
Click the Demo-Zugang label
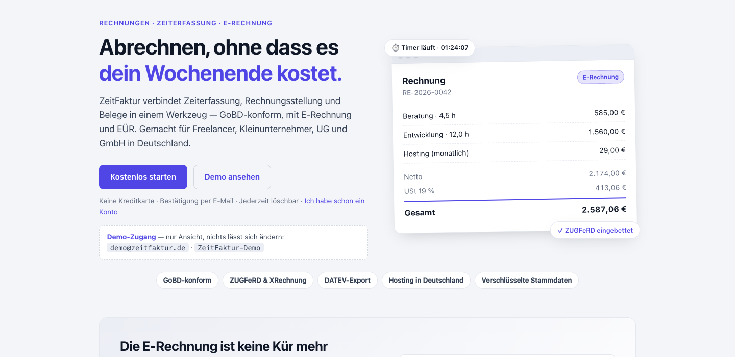pos(131,237)
